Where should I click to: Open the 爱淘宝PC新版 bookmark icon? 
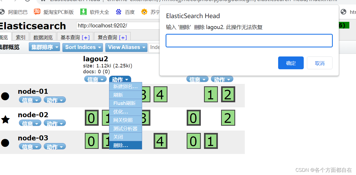(x=37, y=12)
